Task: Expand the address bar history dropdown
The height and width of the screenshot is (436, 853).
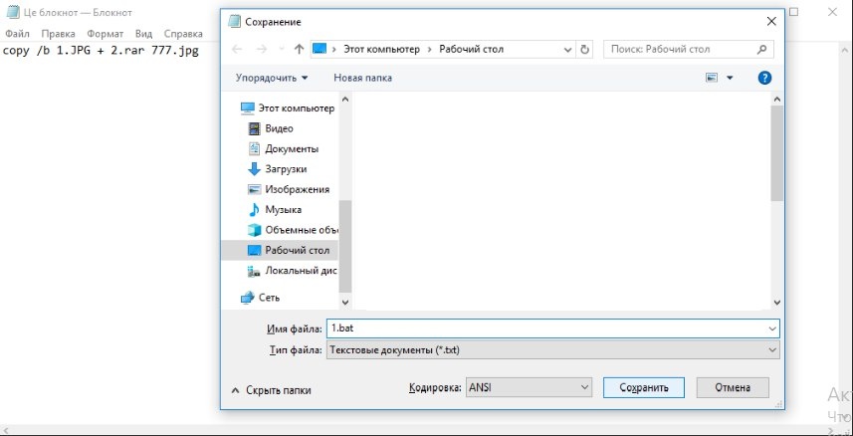Action: pos(567,49)
